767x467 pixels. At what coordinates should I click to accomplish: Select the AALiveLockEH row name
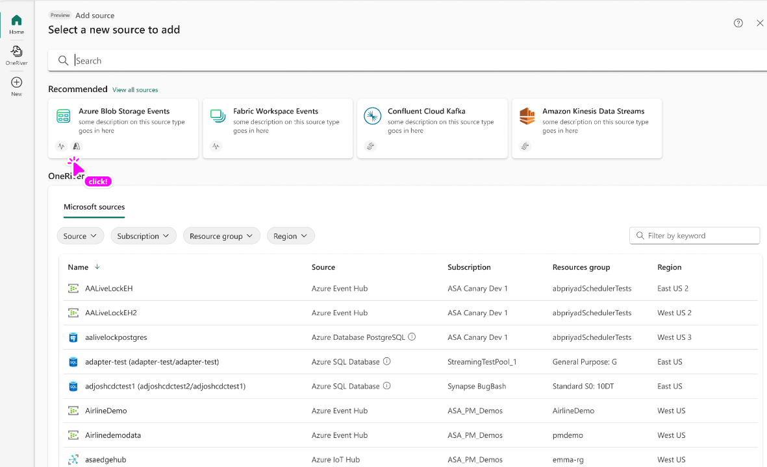(x=108, y=289)
